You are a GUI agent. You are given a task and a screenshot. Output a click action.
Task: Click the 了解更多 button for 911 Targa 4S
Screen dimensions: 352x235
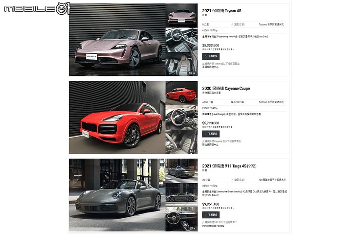coord(211,215)
